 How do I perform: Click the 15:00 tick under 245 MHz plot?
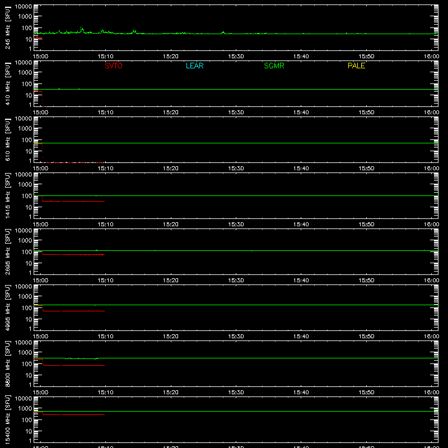point(40,57)
